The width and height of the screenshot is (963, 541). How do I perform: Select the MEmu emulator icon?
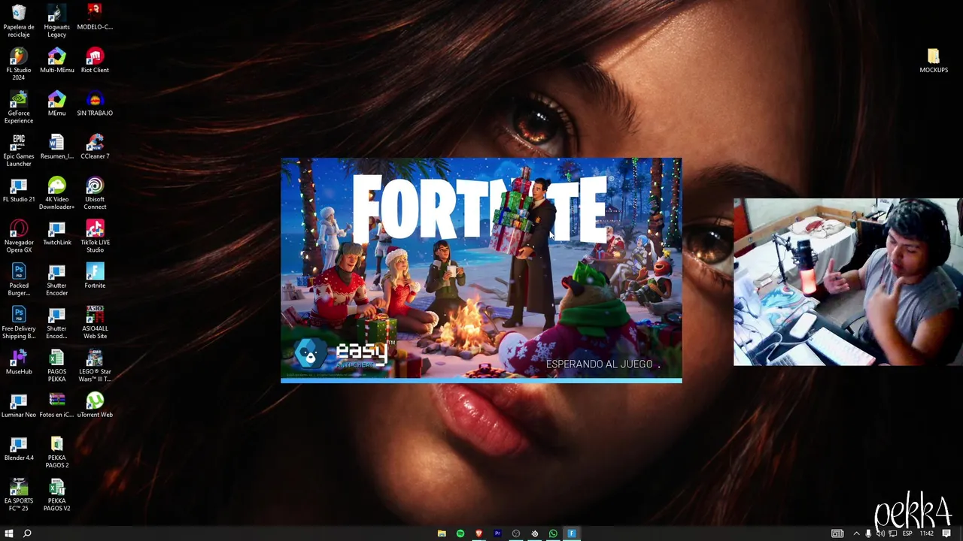coord(56,103)
